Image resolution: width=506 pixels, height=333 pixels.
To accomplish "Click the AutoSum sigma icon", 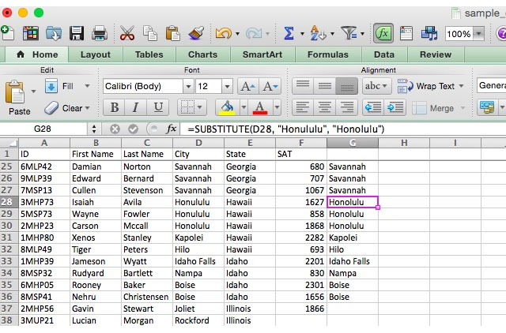I will click(x=289, y=33).
